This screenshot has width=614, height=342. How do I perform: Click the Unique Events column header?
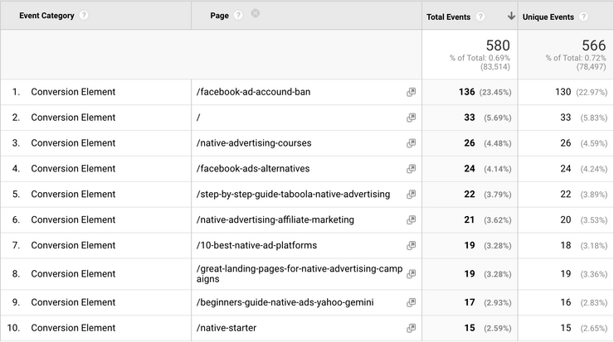(548, 17)
